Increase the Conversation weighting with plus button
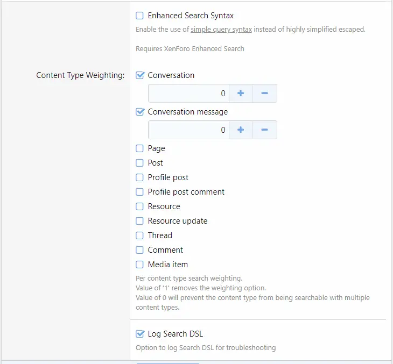This screenshot has height=364, width=393. tap(241, 94)
